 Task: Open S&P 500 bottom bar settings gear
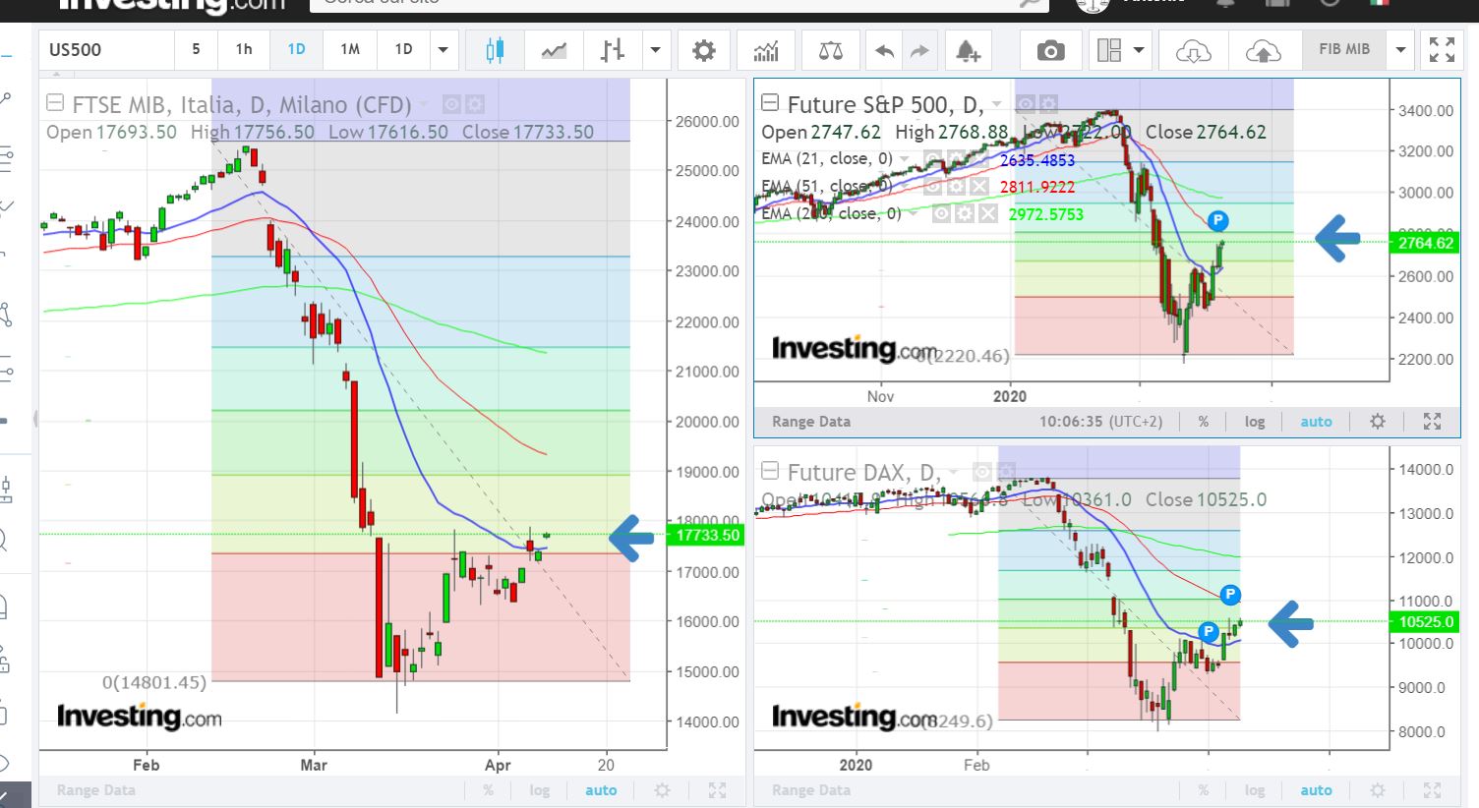click(x=1378, y=422)
